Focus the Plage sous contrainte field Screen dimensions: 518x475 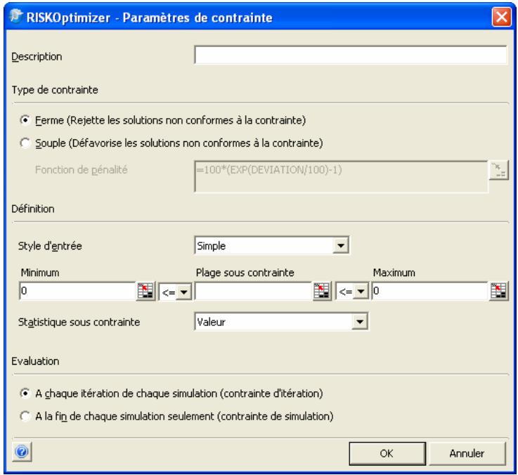point(254,291)
